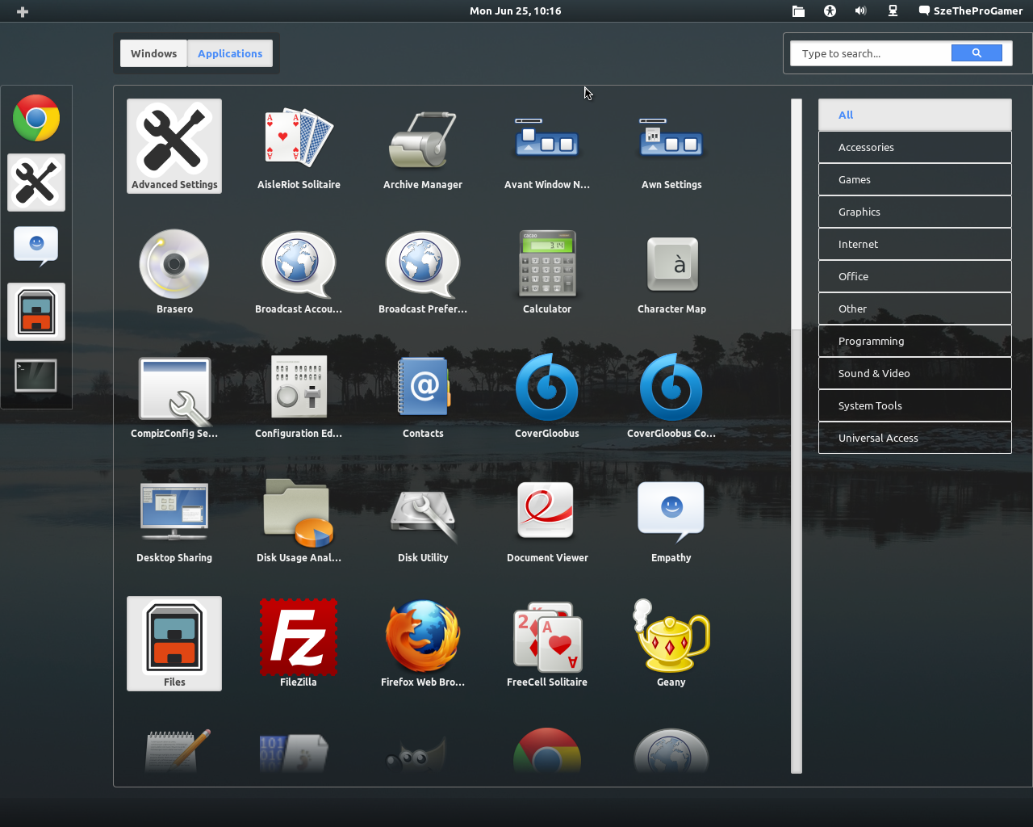Open the network indicator

(893, 10)
